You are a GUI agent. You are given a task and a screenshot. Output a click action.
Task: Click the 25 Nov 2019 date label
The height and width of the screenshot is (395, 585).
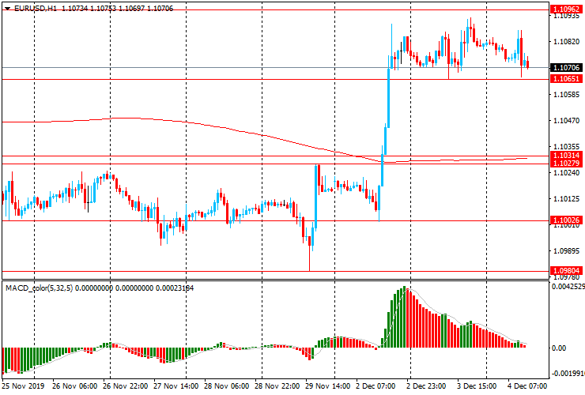coord(23,386)
